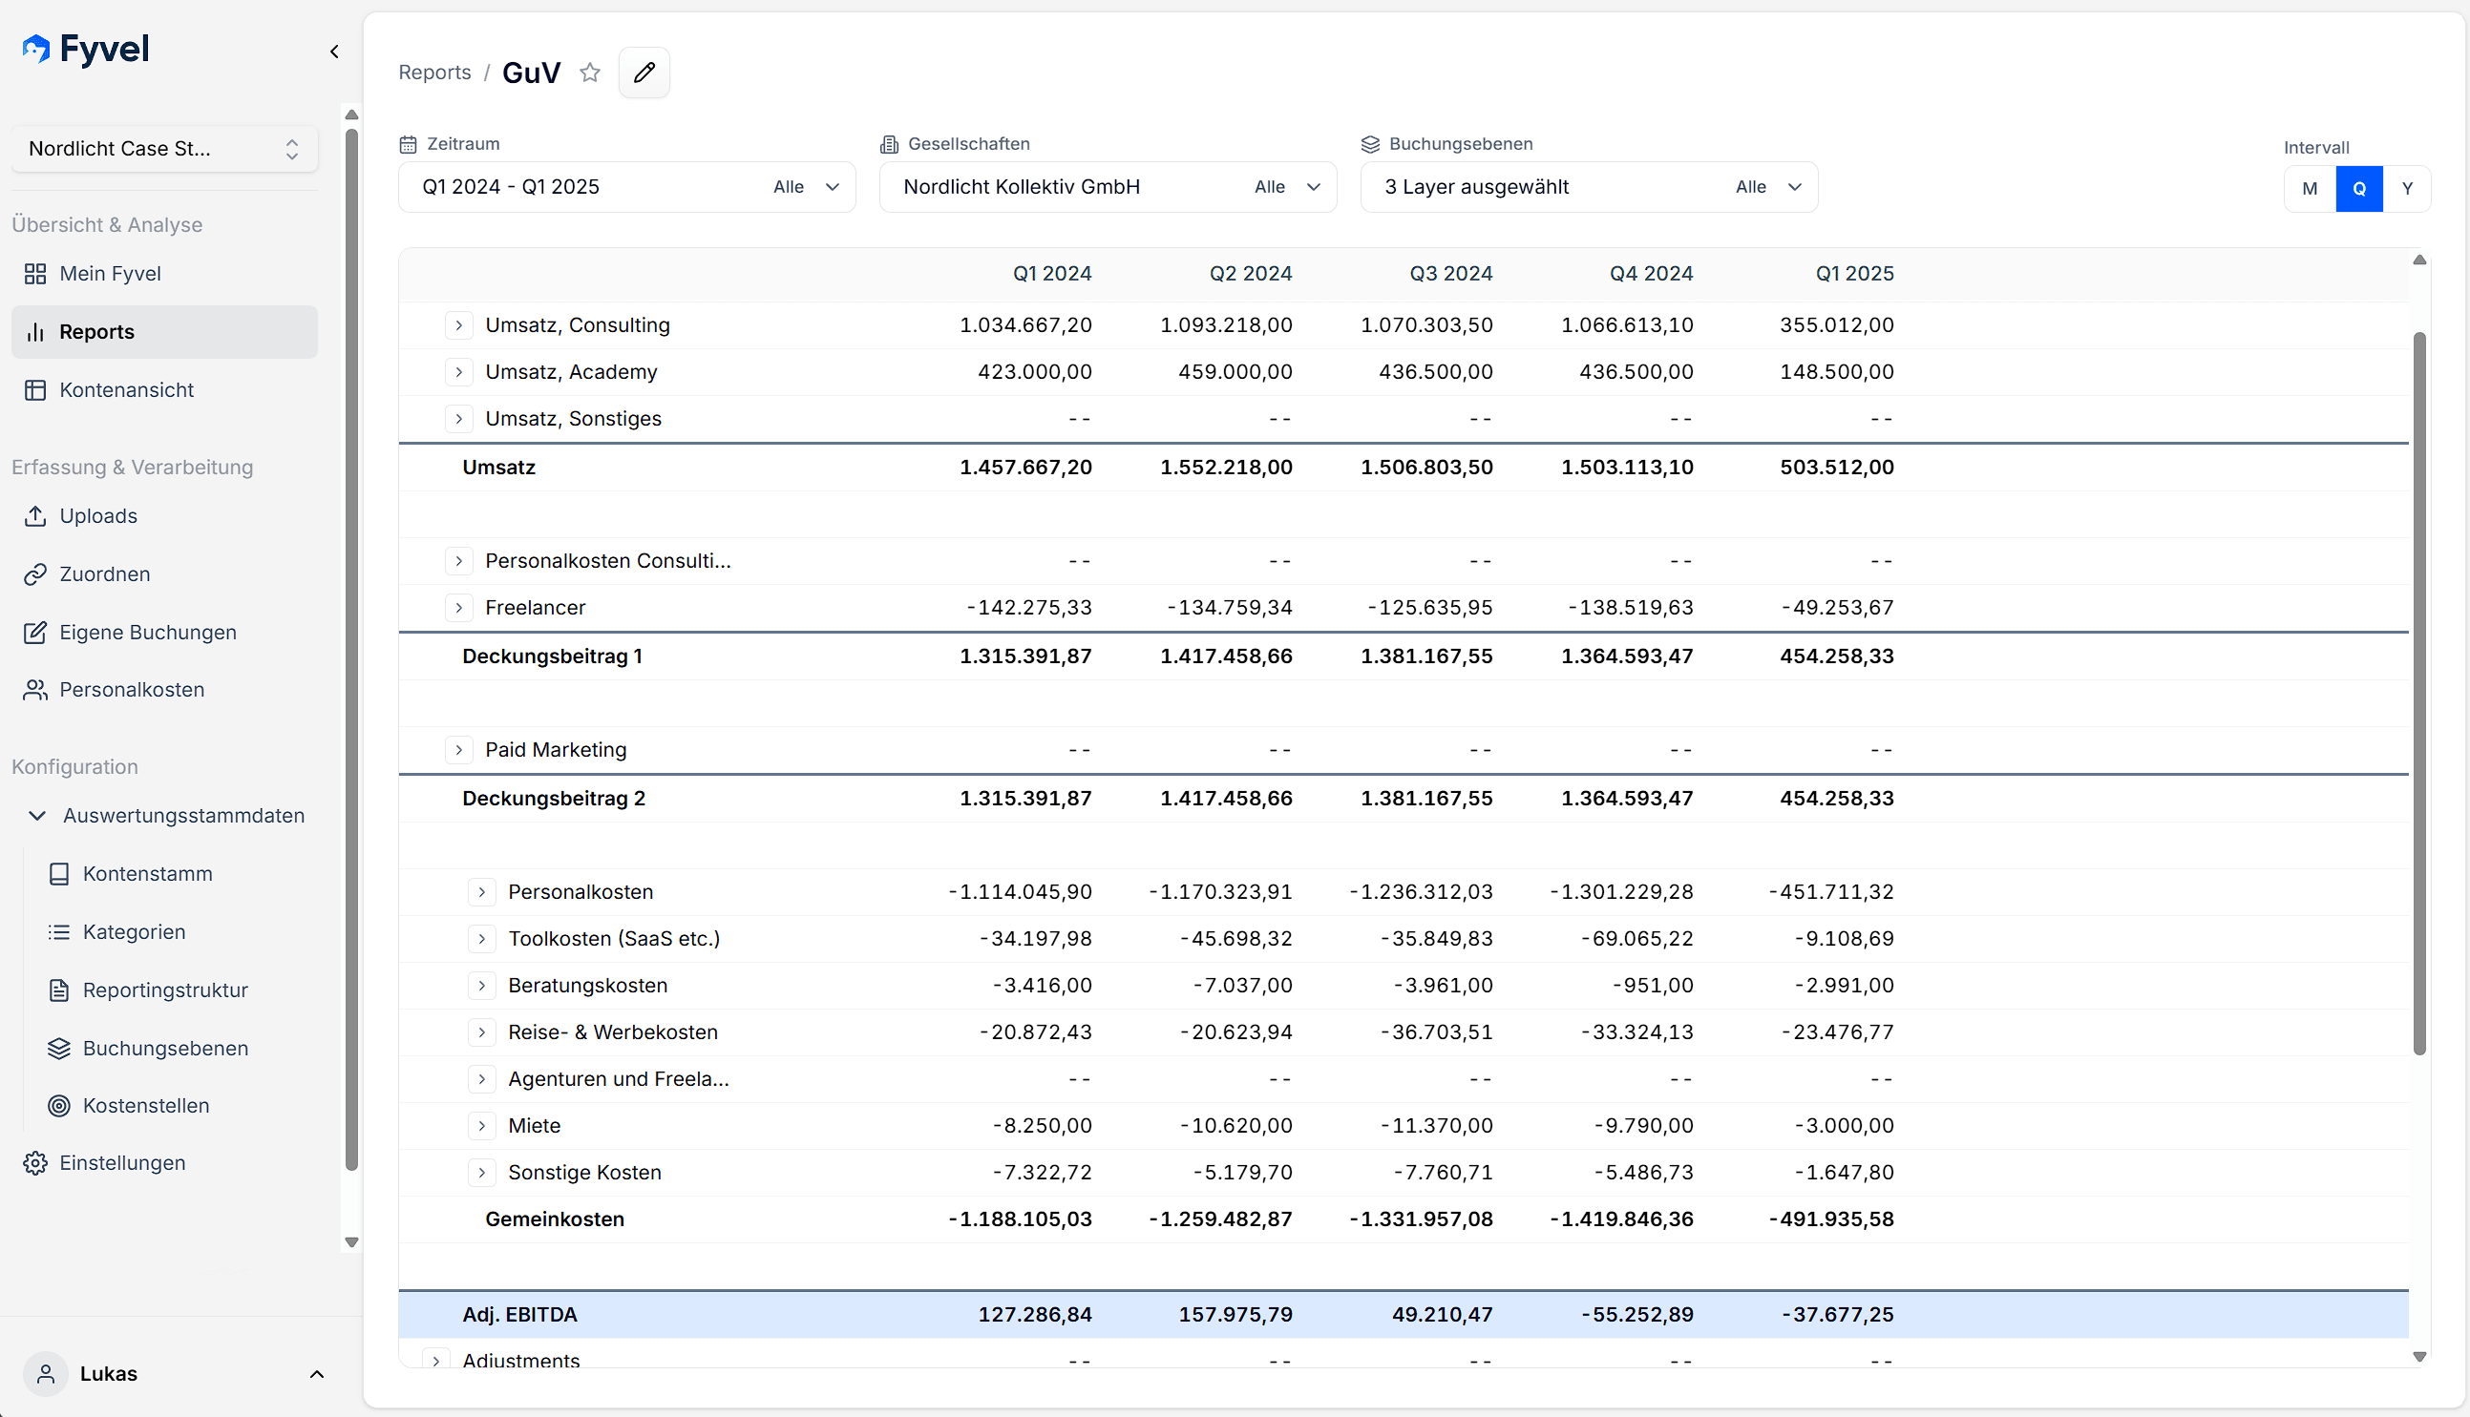2470x1417 pixels.
Task: Select quarterly interval (Q)
Action: pyautogui.click(x=2359, y=189)
